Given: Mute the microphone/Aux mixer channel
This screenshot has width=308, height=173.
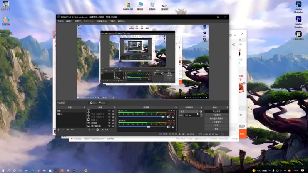Looking at the screenshot, I should 168,117.
